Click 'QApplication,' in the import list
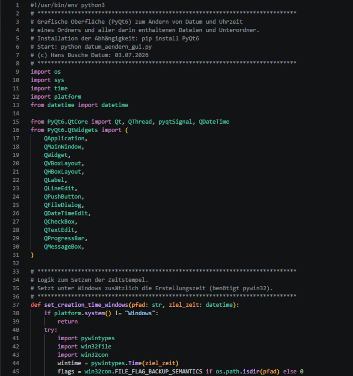 pos(65,138)
